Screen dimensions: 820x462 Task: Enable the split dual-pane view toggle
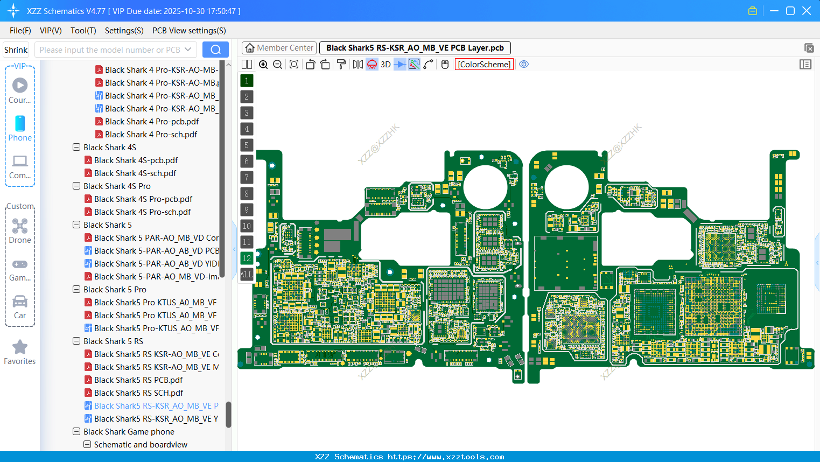tap(247, 64)
